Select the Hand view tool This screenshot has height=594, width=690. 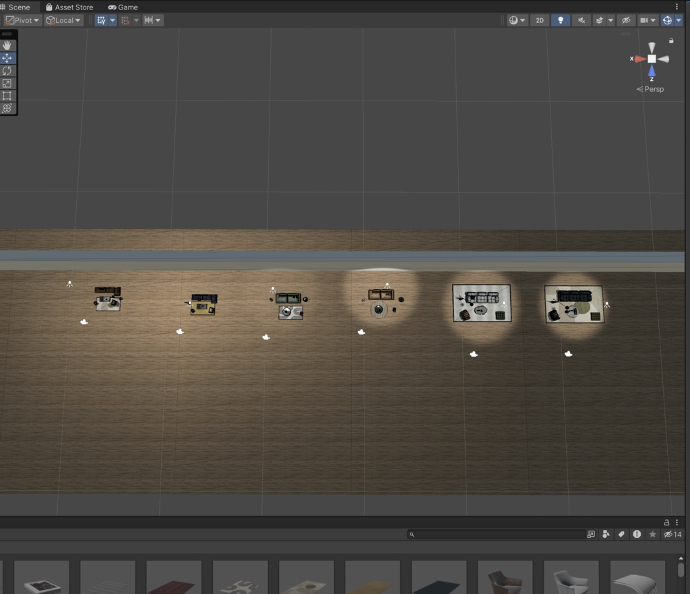tap(7, 45)
